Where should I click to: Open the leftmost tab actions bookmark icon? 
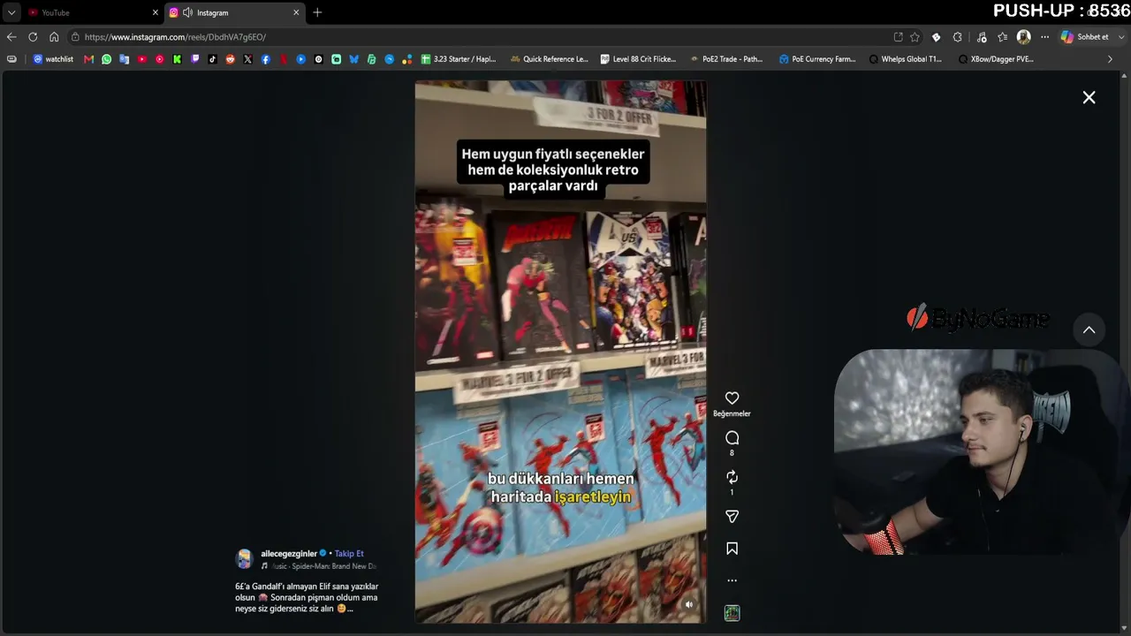(x=11, y=59)
